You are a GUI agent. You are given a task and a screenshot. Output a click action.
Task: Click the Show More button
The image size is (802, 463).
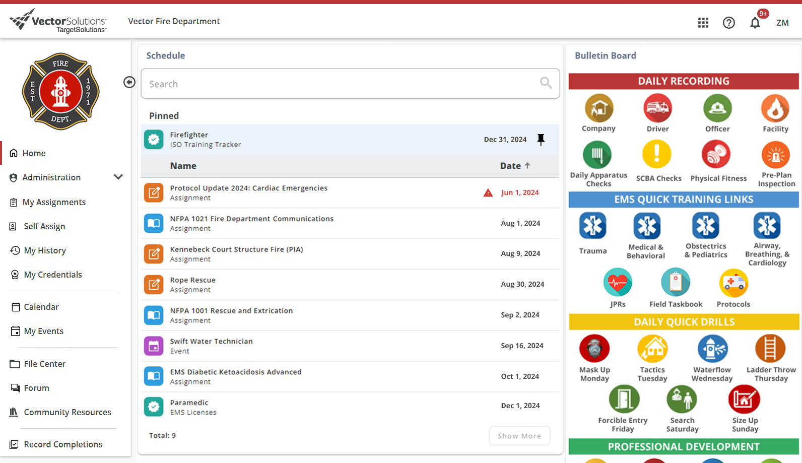(519, 436)
